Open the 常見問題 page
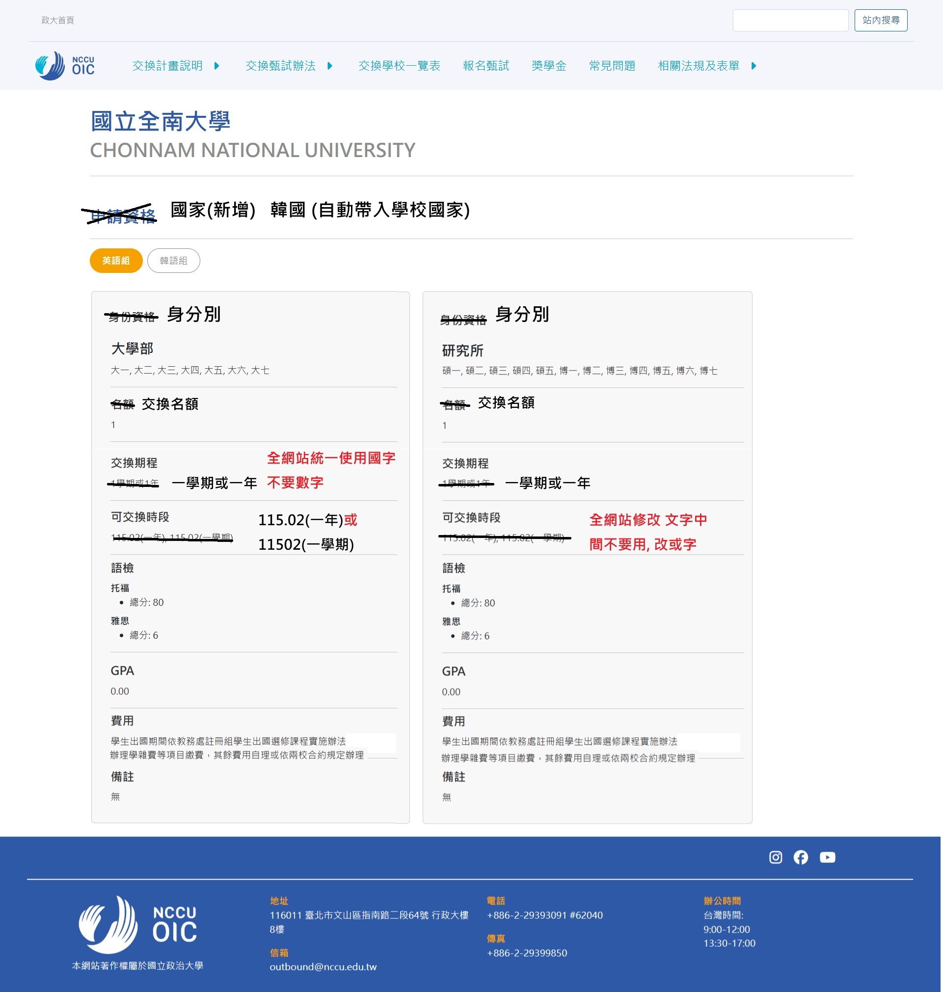This screenshot has width=943, height=992. [x=612, y=66]
